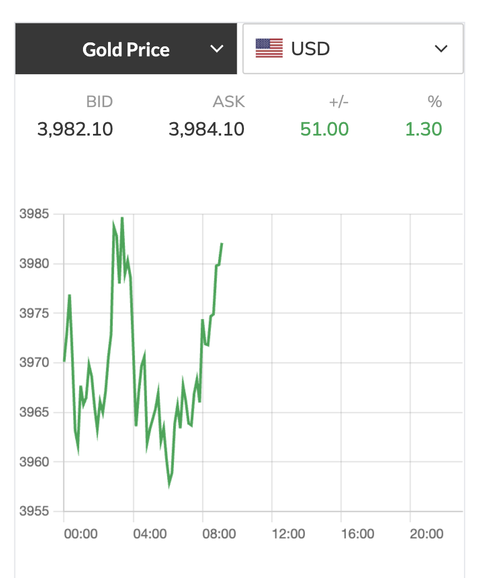
Task: Click the 08:00 time axis label
Action: click(x=219, y=534)
